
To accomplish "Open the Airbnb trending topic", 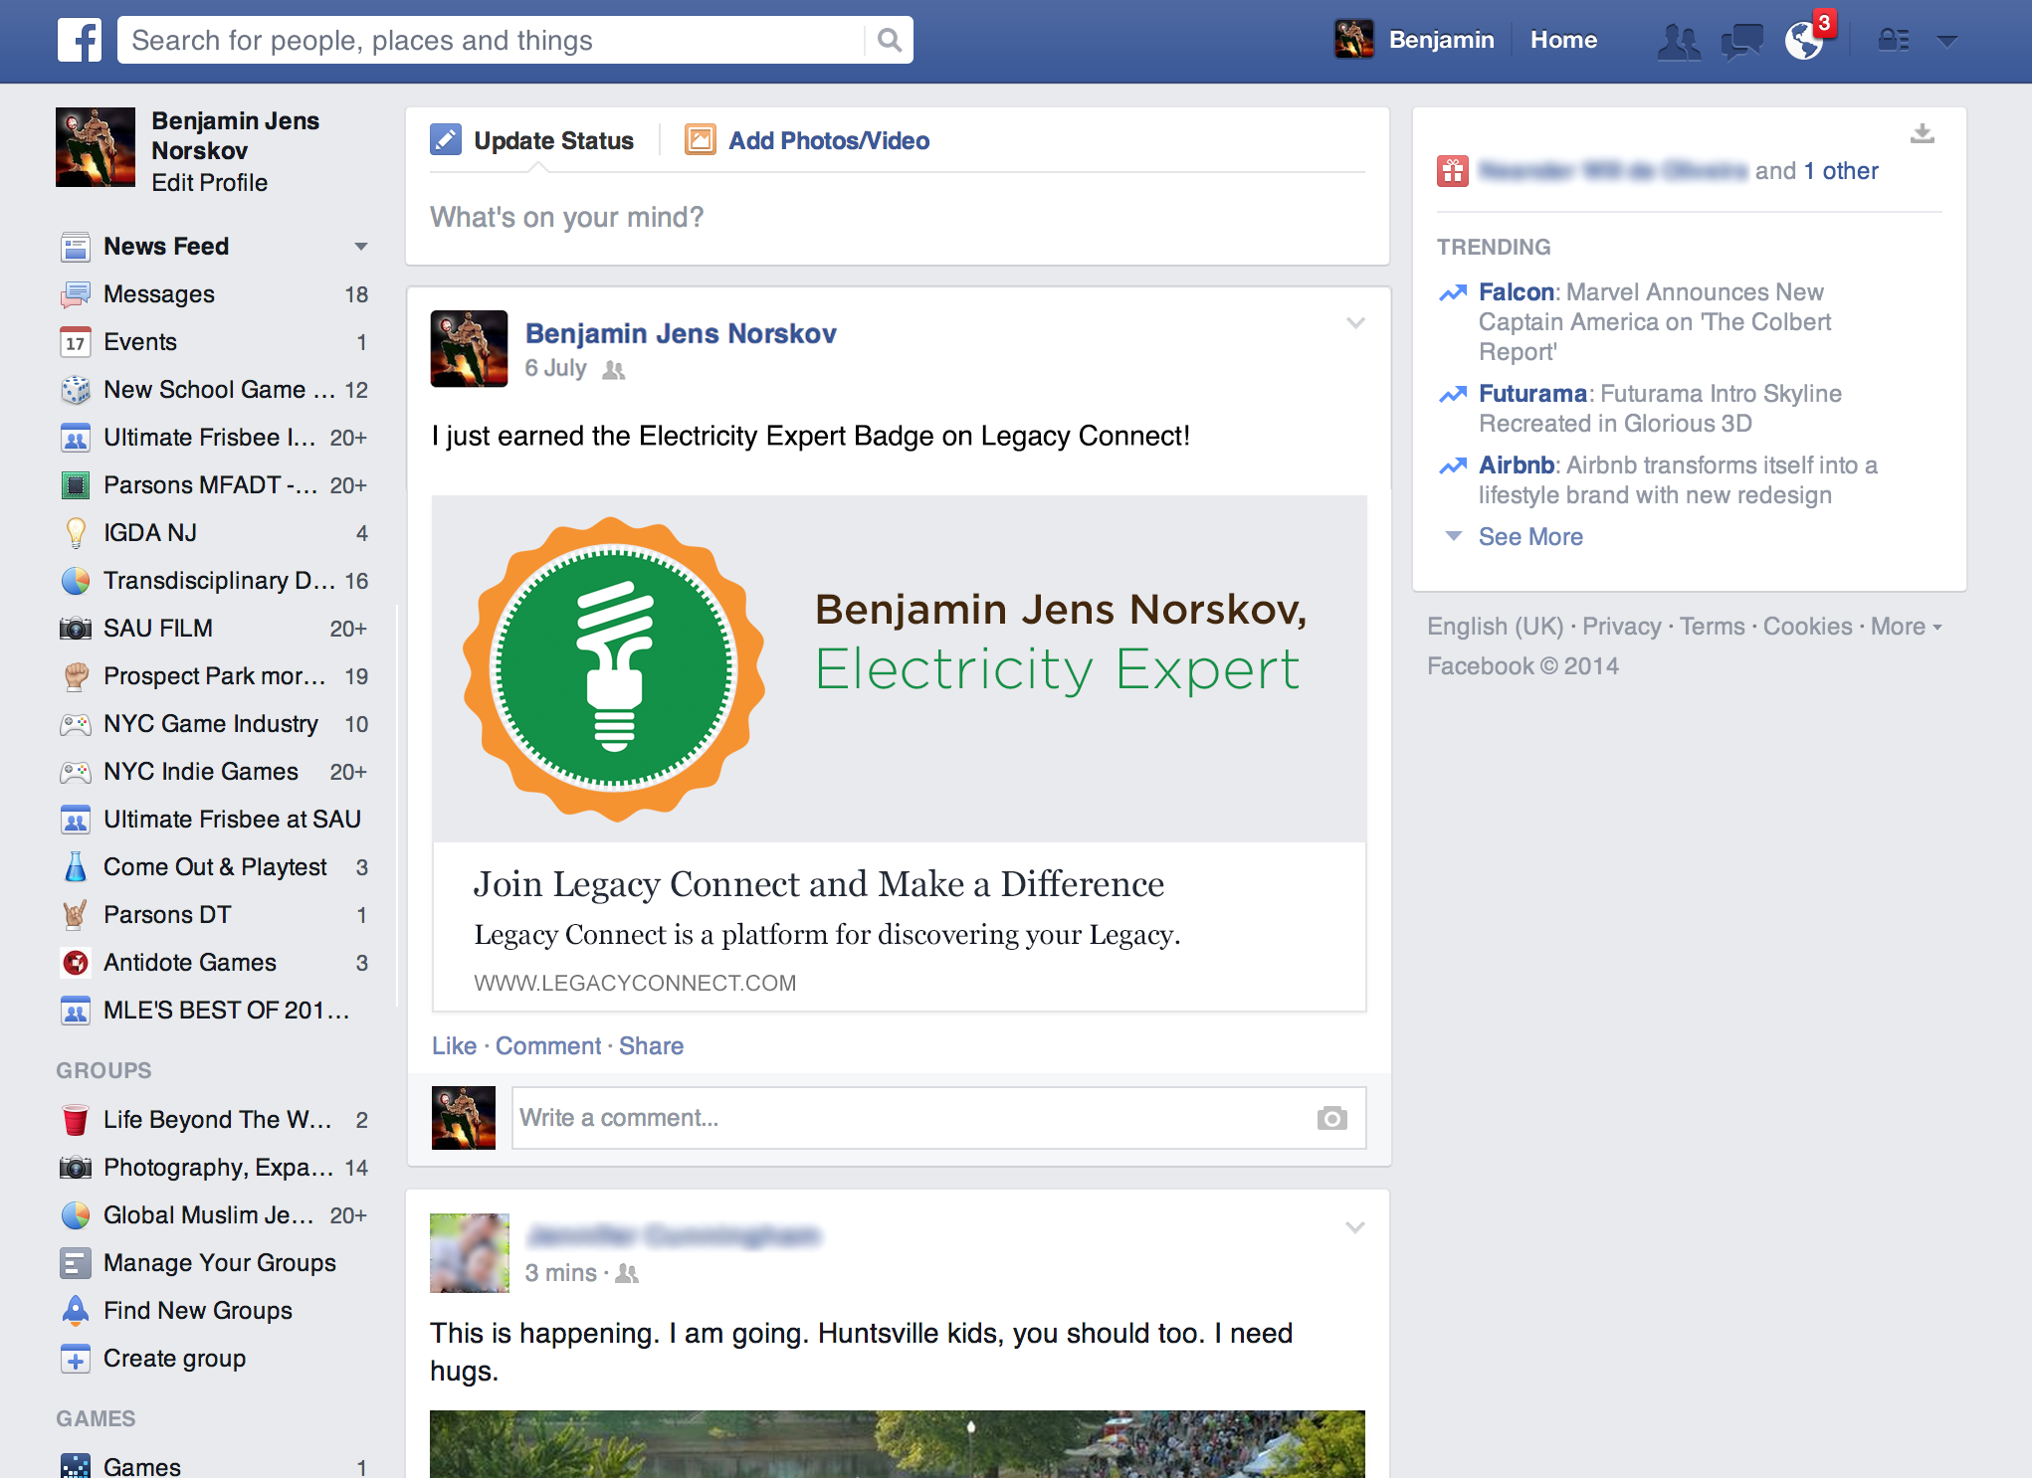I will coord(1517,465).
